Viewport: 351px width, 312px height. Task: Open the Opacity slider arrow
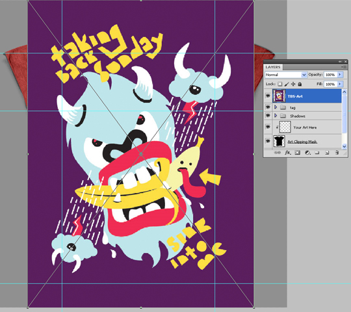(x=340, y=75)
